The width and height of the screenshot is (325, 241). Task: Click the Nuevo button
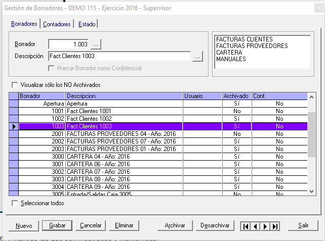pyautogui.click(x=24, y=226)
